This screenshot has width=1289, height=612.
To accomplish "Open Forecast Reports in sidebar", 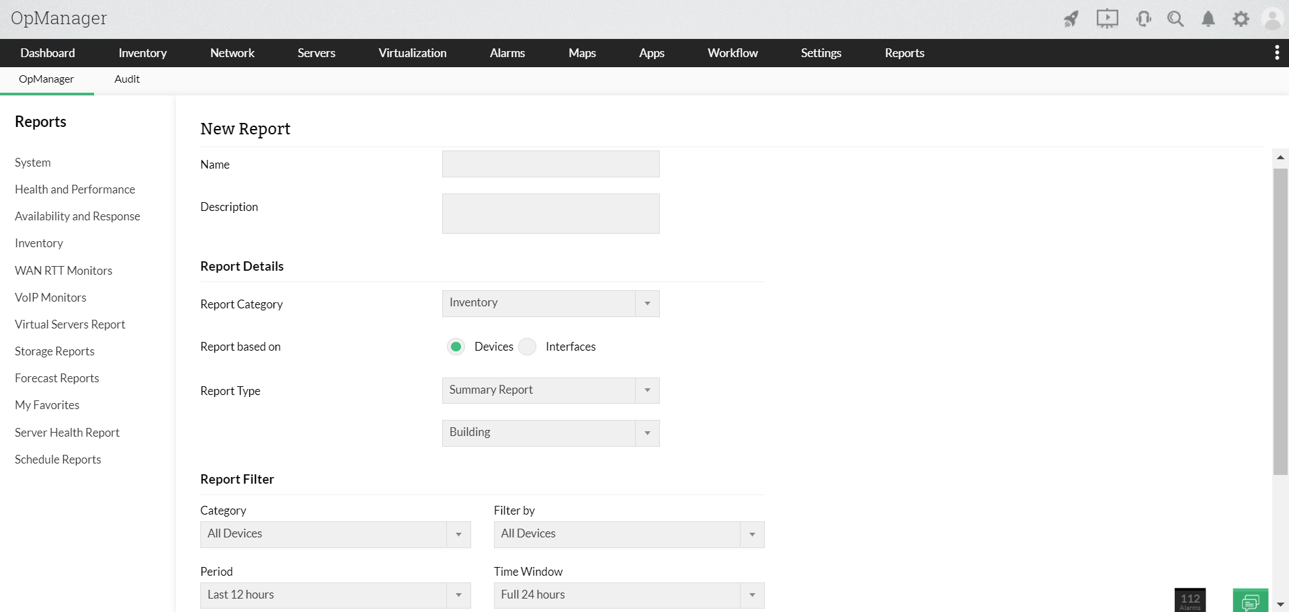I will pyautogui.click(x=57, y=378).
